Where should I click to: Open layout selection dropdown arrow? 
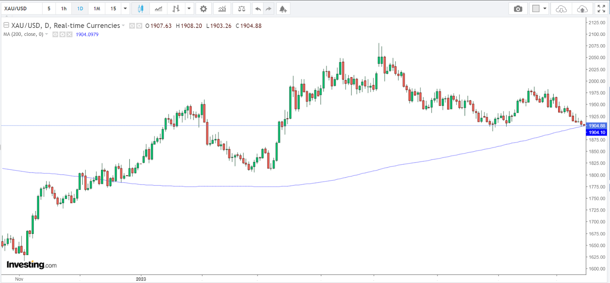(545, 8)
